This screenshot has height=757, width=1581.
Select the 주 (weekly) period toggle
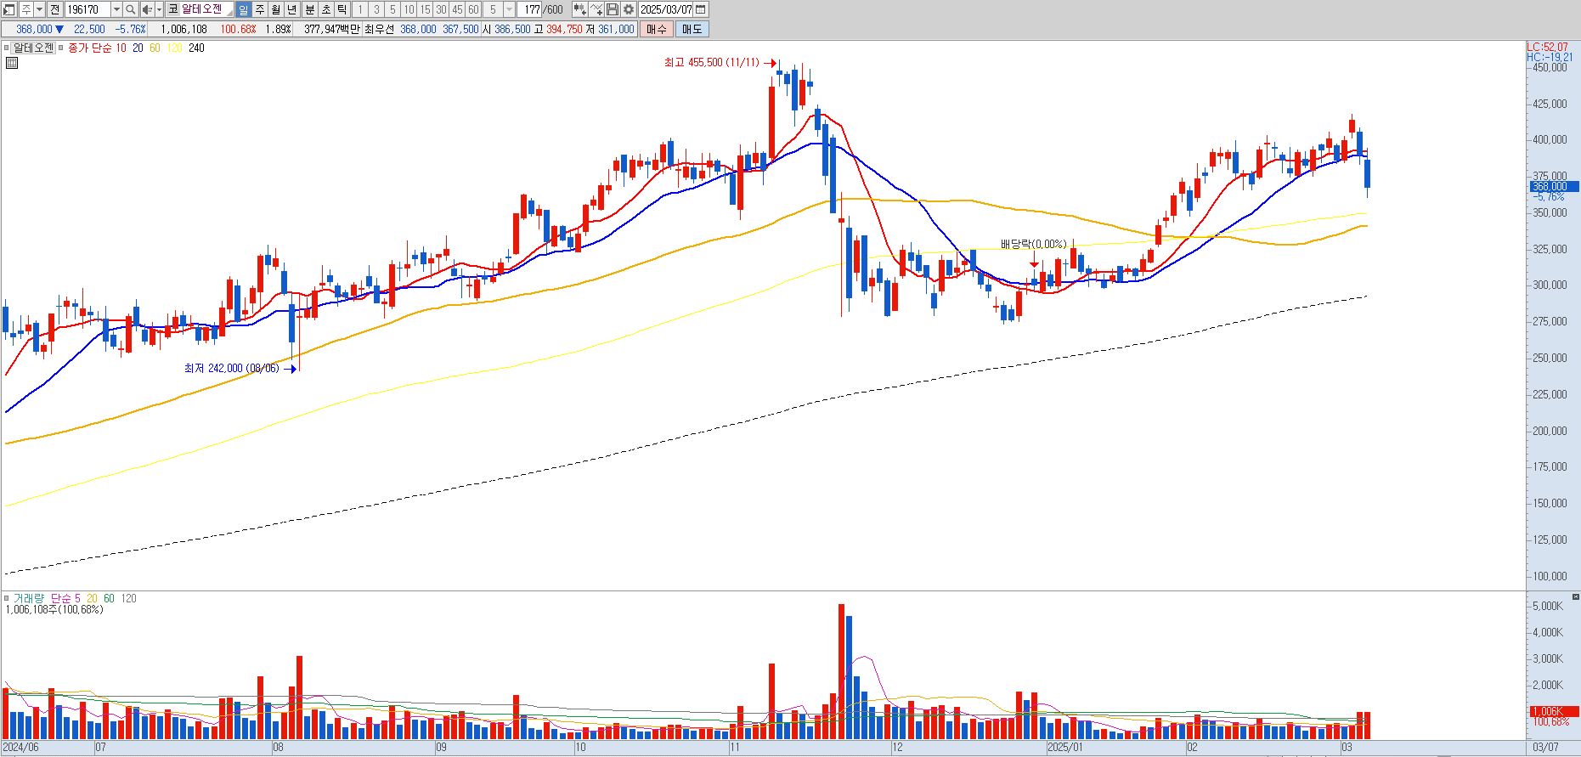(x=260, y=9)
